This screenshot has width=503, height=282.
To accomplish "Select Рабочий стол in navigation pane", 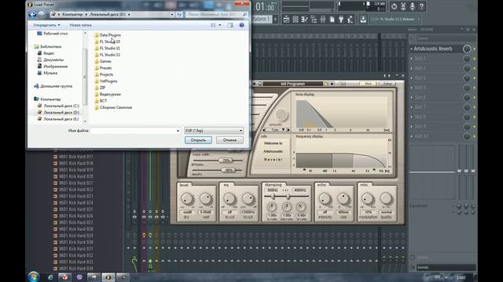I will 56,34.
